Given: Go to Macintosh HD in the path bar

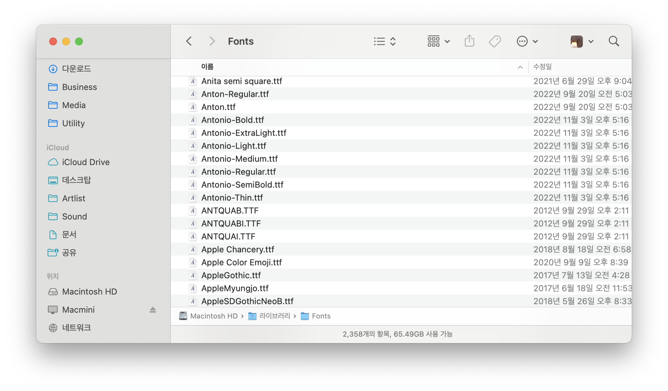Looking at the screenshot, I should point(214,316).
